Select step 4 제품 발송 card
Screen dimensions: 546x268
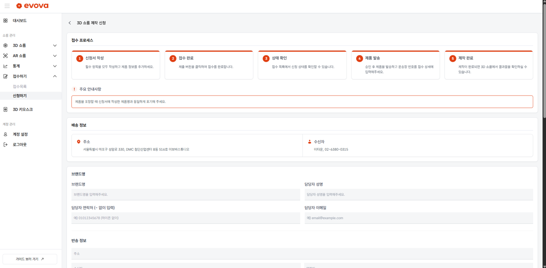tap(395, 65)
